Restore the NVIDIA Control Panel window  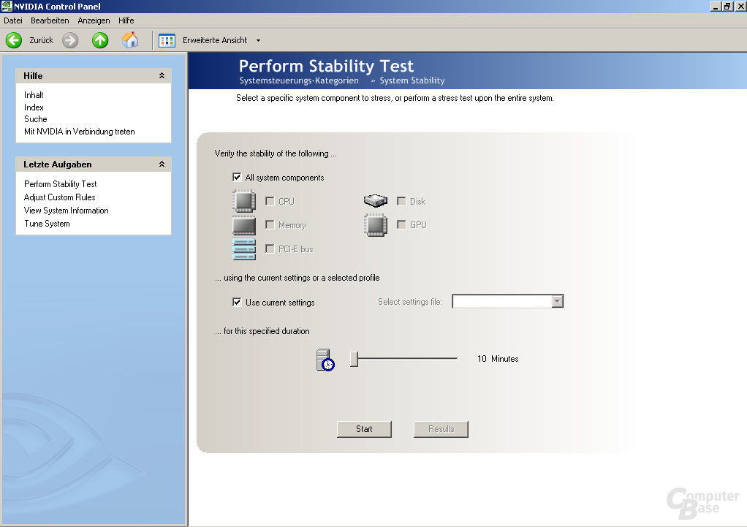coord(727,6)
